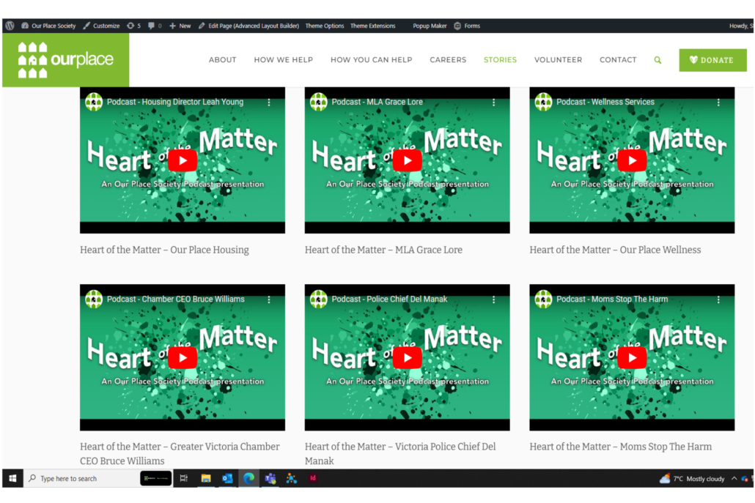Viewport: 755px width, 503px height.
Task: Play the Police Chief Del Manak podcast
Action: pyautogui.click(x=408, y=358)
